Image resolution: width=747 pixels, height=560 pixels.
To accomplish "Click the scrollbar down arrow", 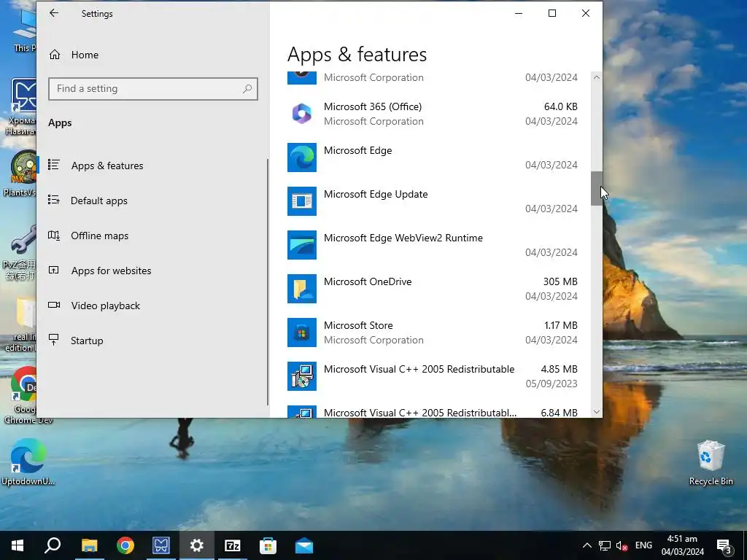I will 597,412.
